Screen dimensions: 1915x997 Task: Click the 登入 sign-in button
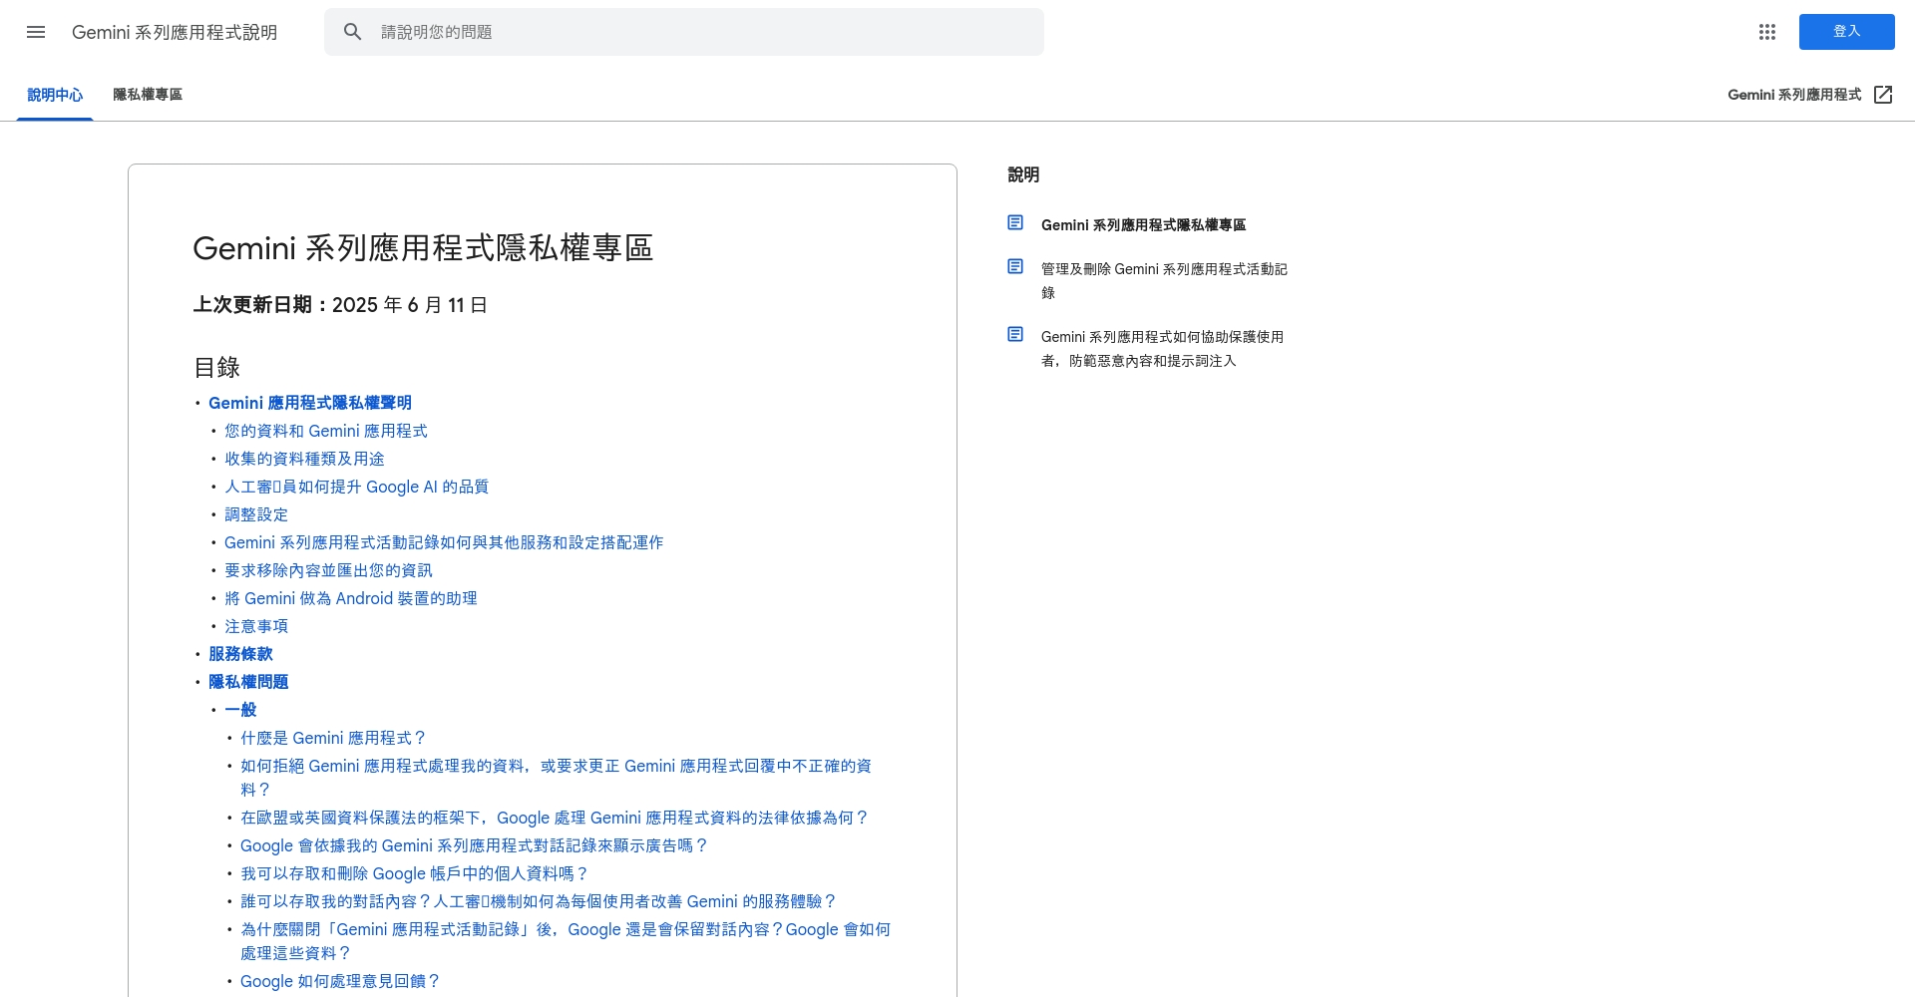[1846, 32]
